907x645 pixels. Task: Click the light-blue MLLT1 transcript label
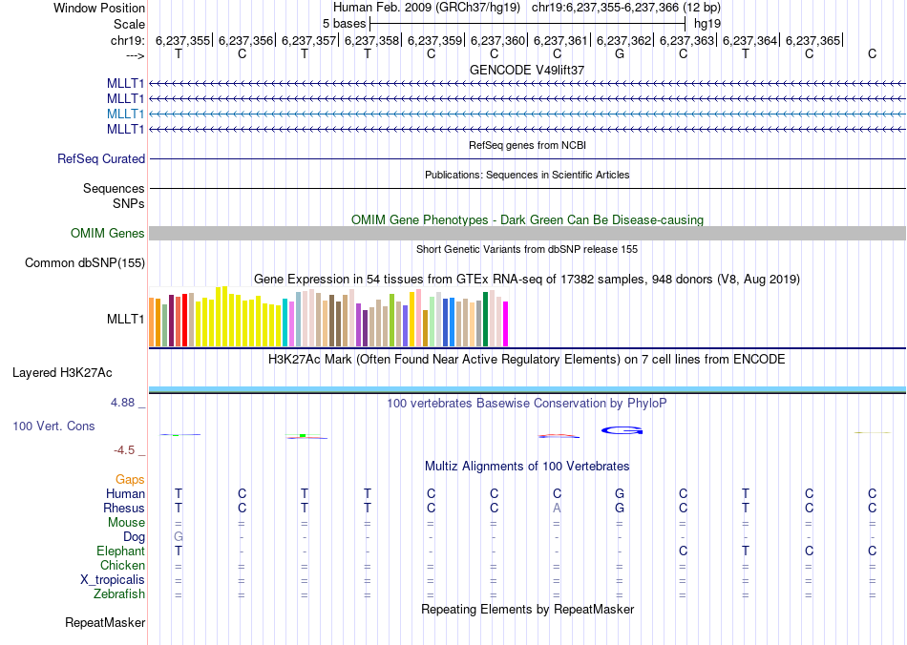tap(125, 114)
